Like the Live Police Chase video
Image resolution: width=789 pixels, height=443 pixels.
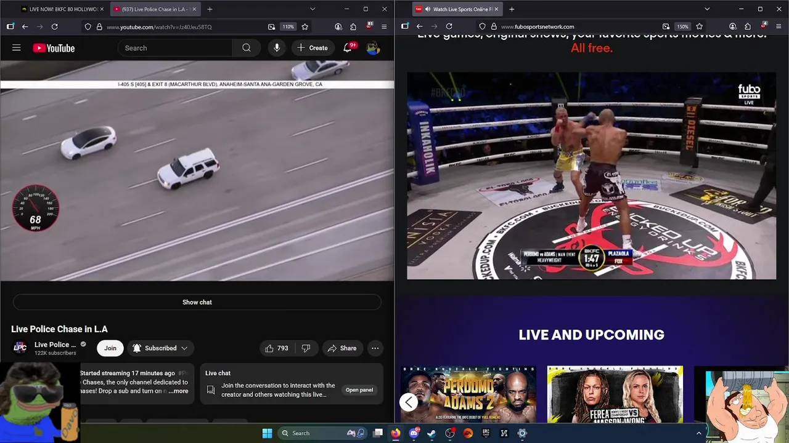pos(276,348)
